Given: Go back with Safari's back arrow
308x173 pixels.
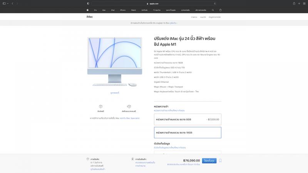Looking at the screenshot, I should 12,3.
